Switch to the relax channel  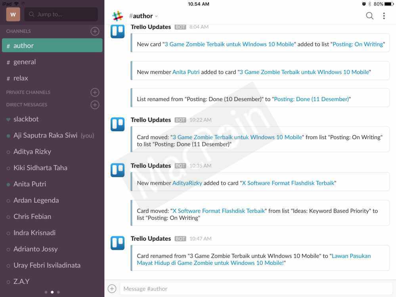[52, 78]
